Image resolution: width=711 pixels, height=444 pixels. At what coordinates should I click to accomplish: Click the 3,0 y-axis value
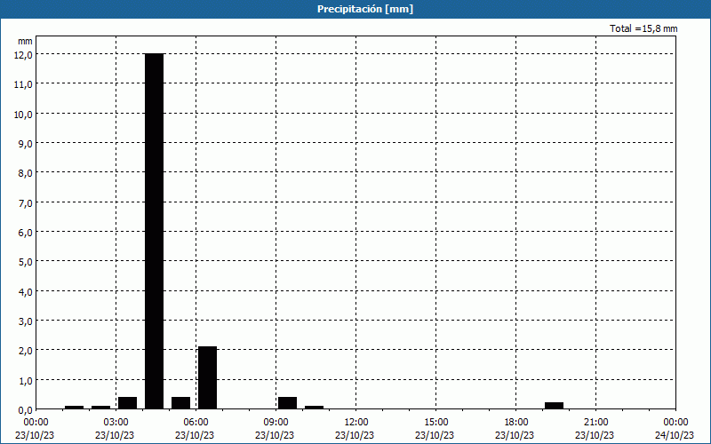coord(25,321)
